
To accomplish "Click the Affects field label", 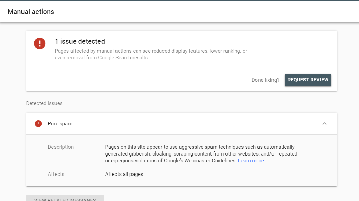I will (56, 174).
